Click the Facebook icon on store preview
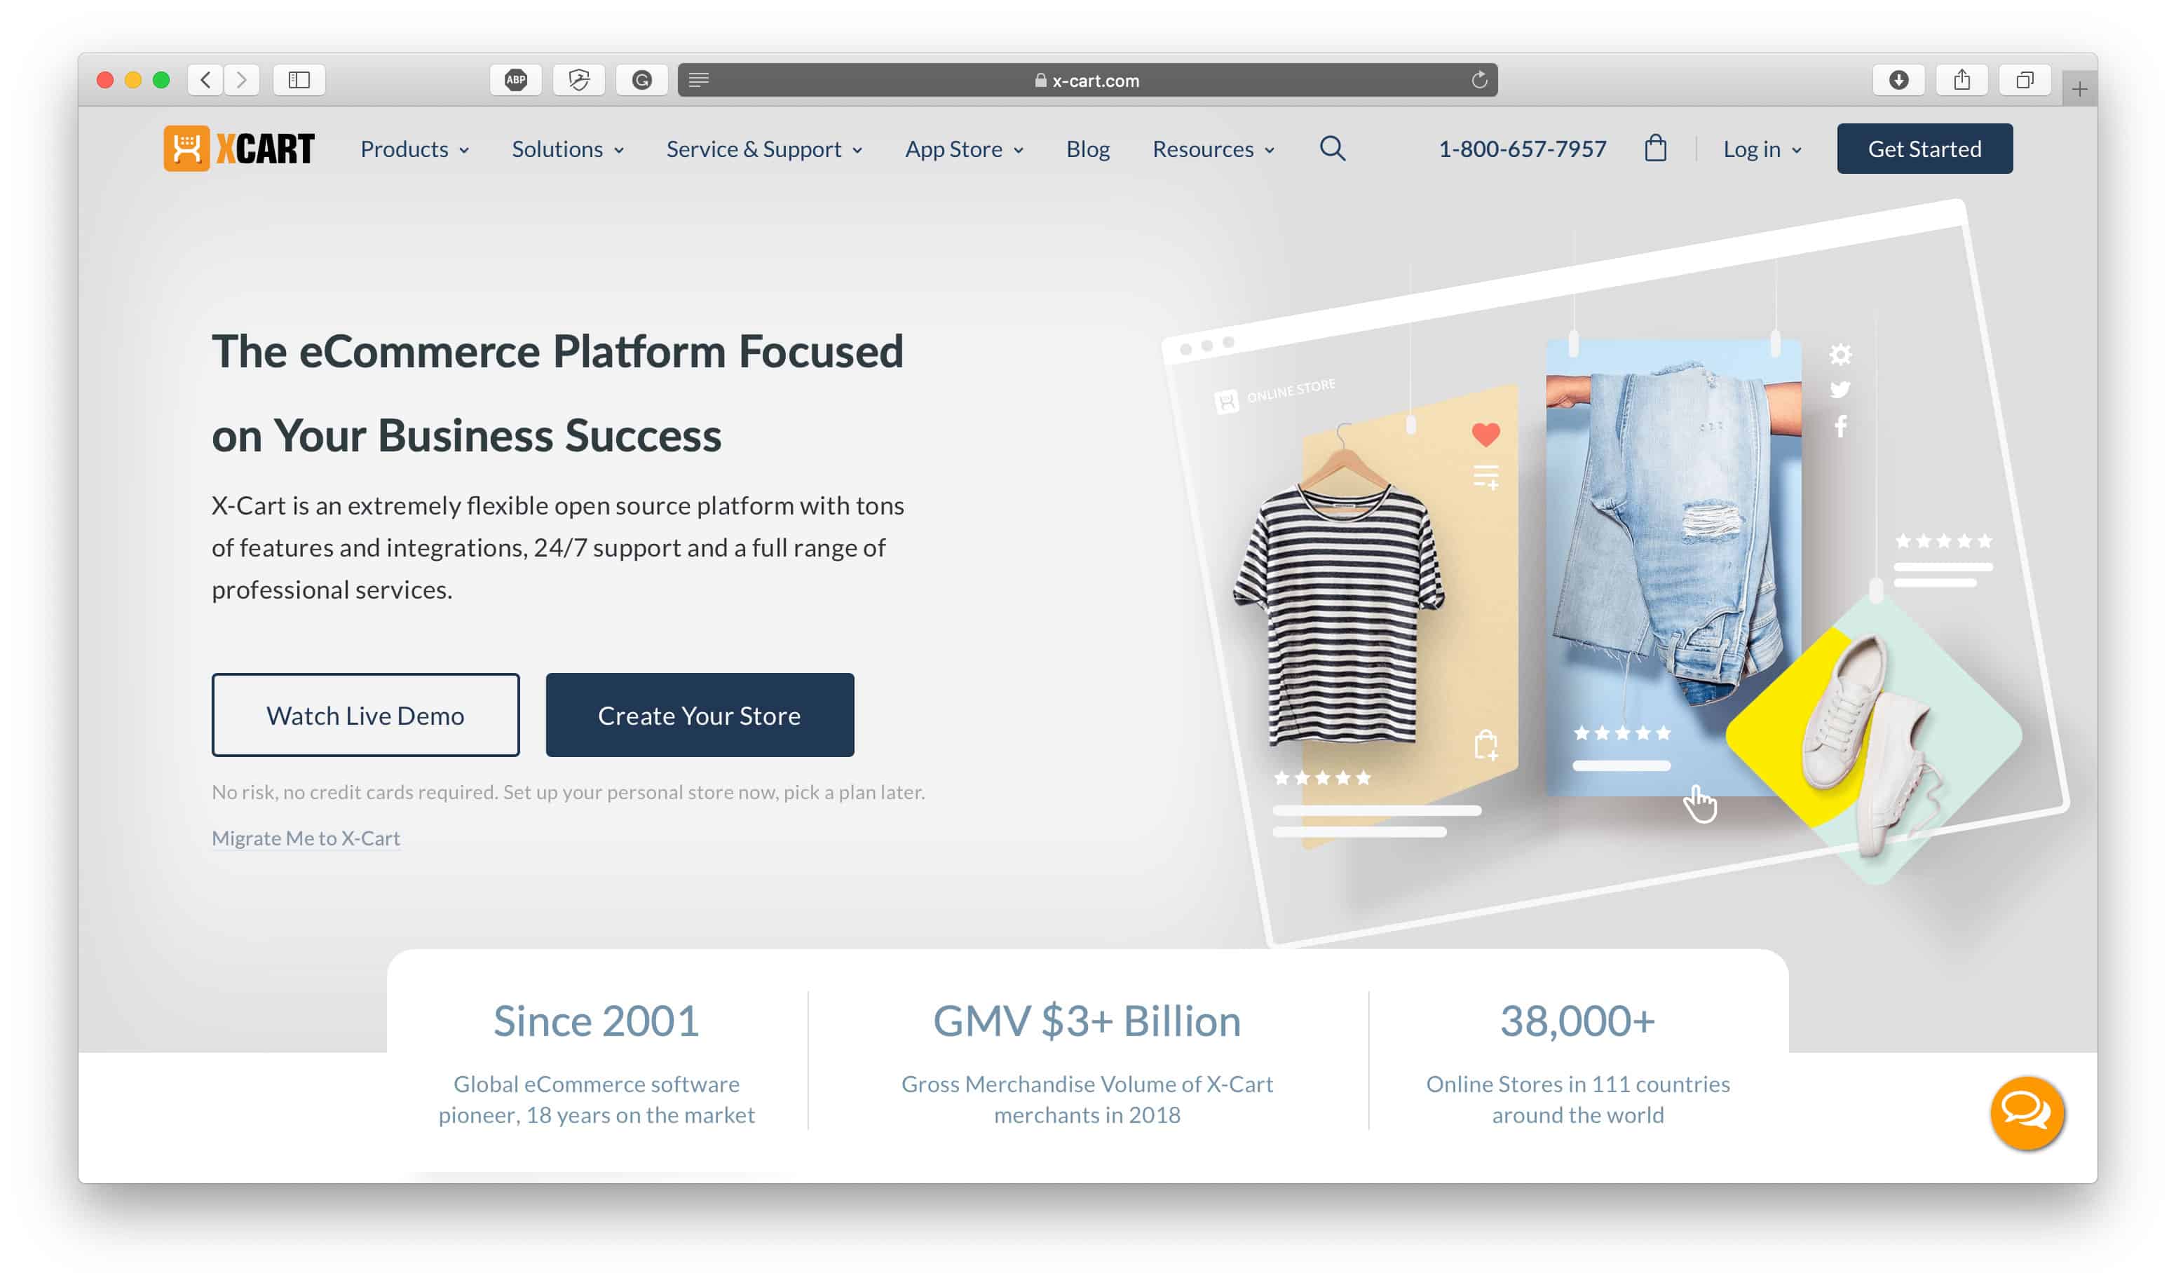Viewport: 2176px width, 1287px height. [1839, 429]
